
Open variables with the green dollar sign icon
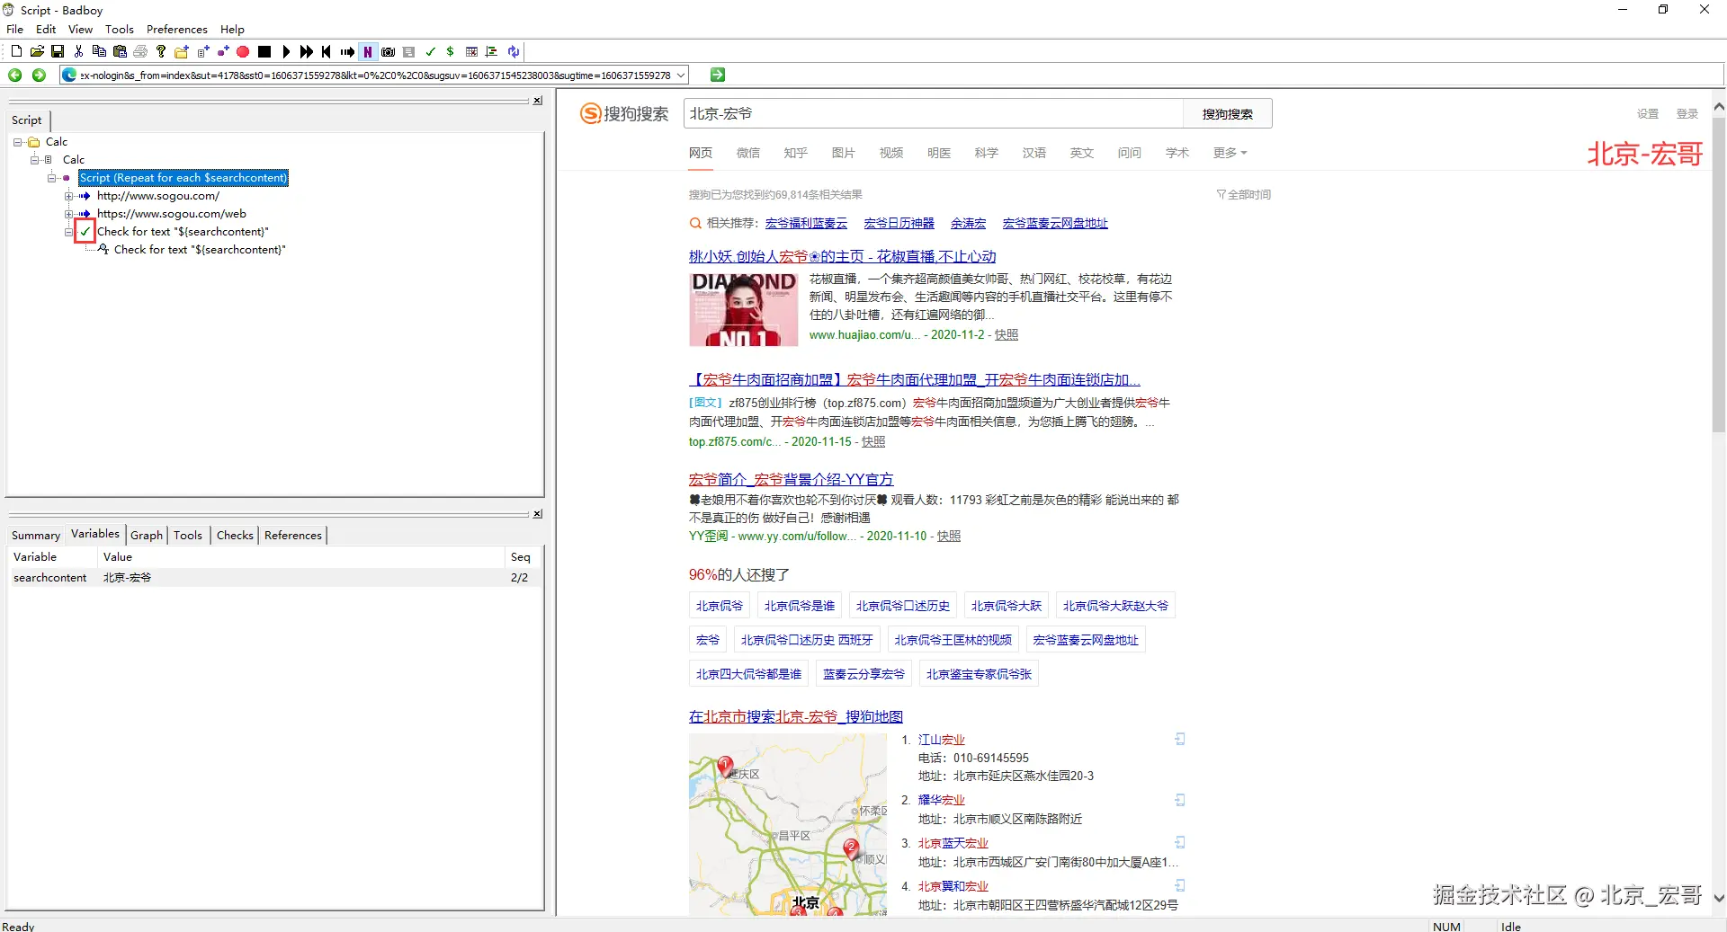pyautogui.click(x=451, y=52)
